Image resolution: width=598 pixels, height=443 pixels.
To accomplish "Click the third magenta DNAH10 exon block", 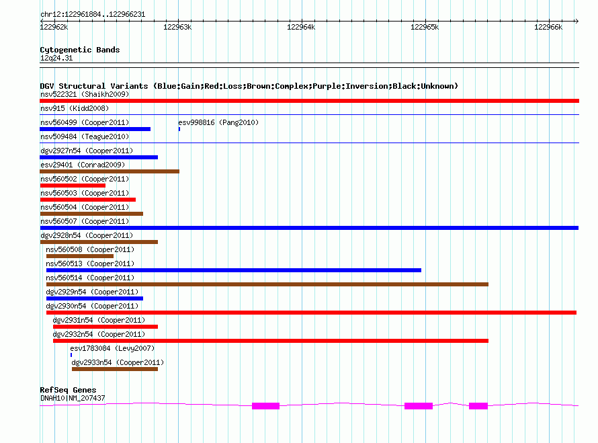I will pos(478,406).
